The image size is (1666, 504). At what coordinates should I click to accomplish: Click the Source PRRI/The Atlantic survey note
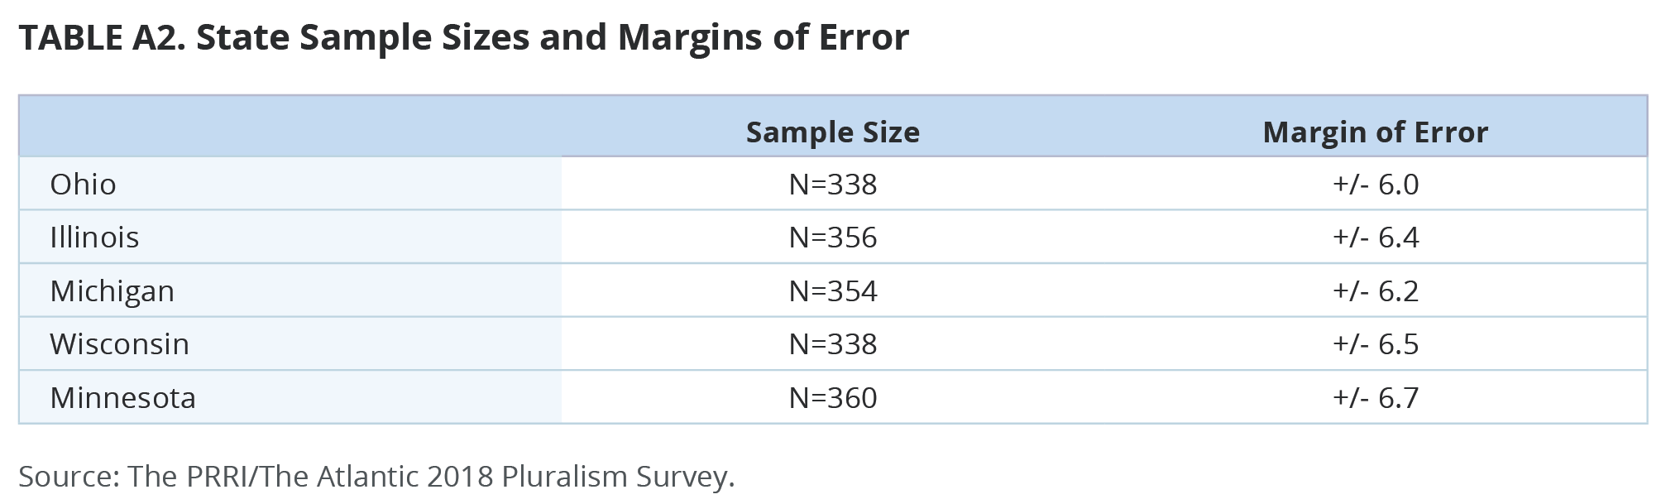376,477
